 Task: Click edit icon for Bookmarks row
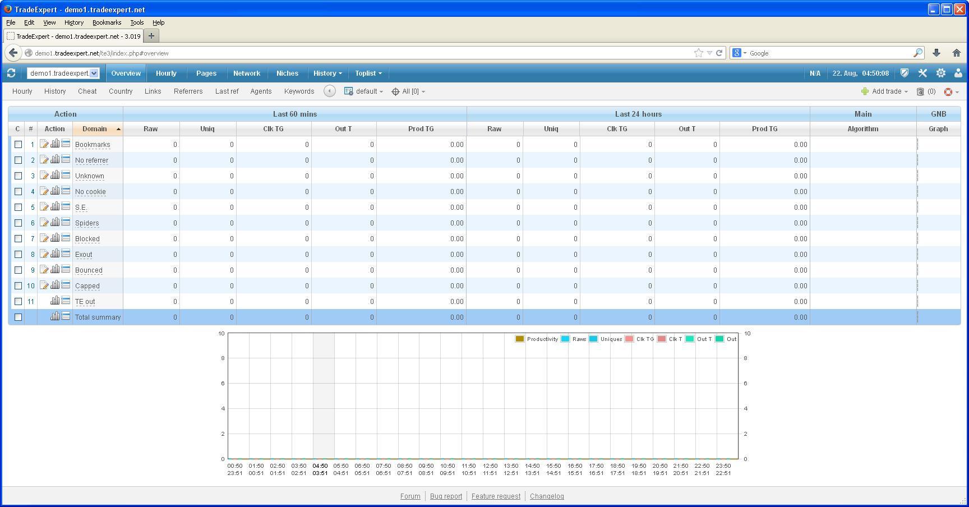tap(44, 144)
